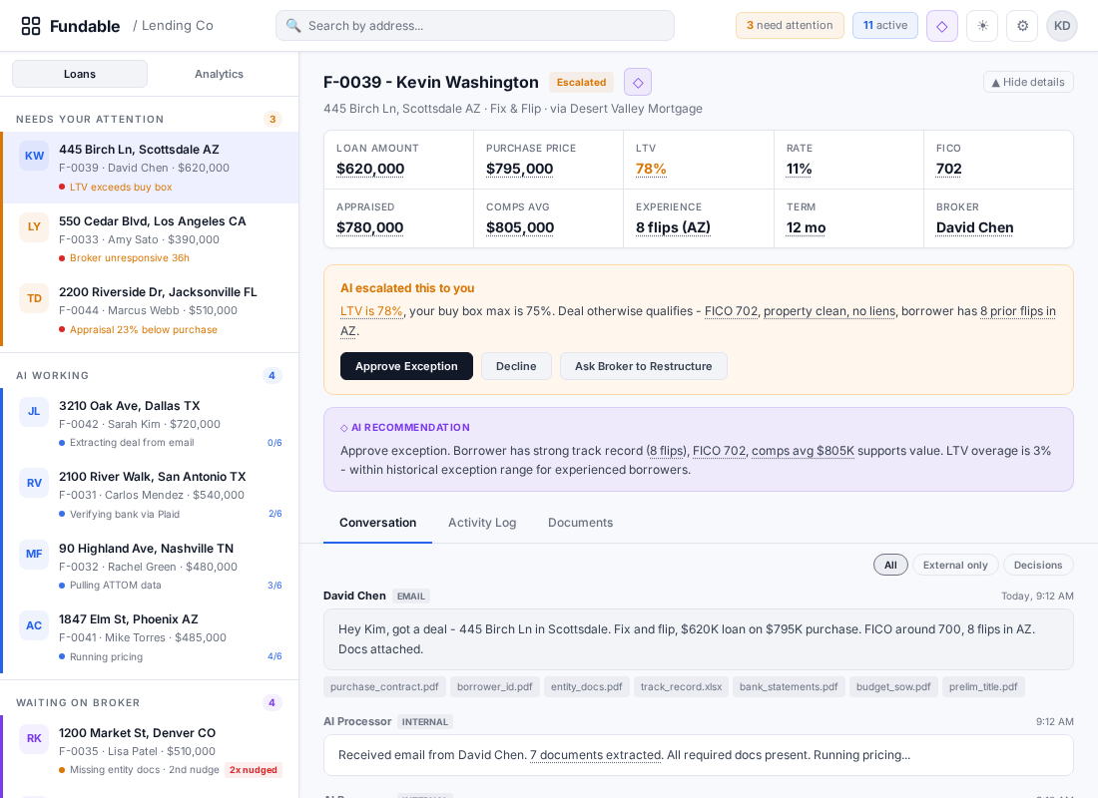Screen dimensions: 1098x798
Task: Open the purple AI assistant diamond icon in header
Action: coord(941,25)
